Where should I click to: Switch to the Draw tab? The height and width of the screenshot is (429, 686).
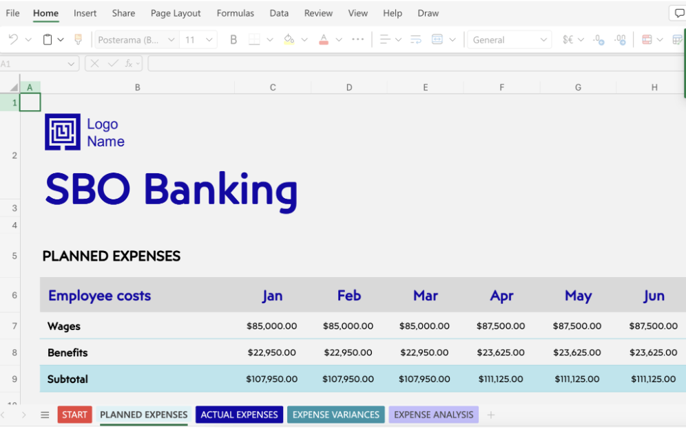[428, 13]
